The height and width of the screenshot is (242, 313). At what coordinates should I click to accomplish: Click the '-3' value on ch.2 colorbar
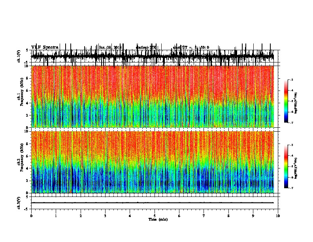click(x=292, y=145)
